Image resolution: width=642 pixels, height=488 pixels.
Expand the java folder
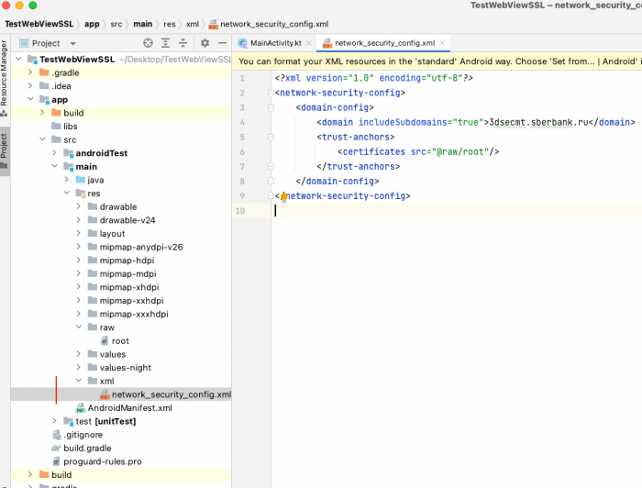[66, 180]
